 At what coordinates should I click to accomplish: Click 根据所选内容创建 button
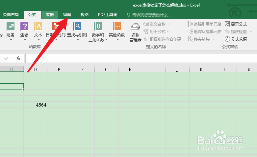tap(163, 39)
